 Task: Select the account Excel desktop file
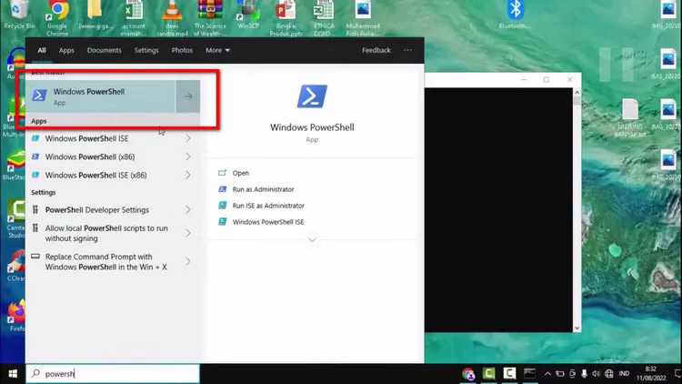(x=134, y=17)
